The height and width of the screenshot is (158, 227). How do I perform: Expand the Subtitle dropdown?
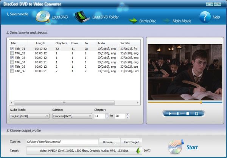72,116
